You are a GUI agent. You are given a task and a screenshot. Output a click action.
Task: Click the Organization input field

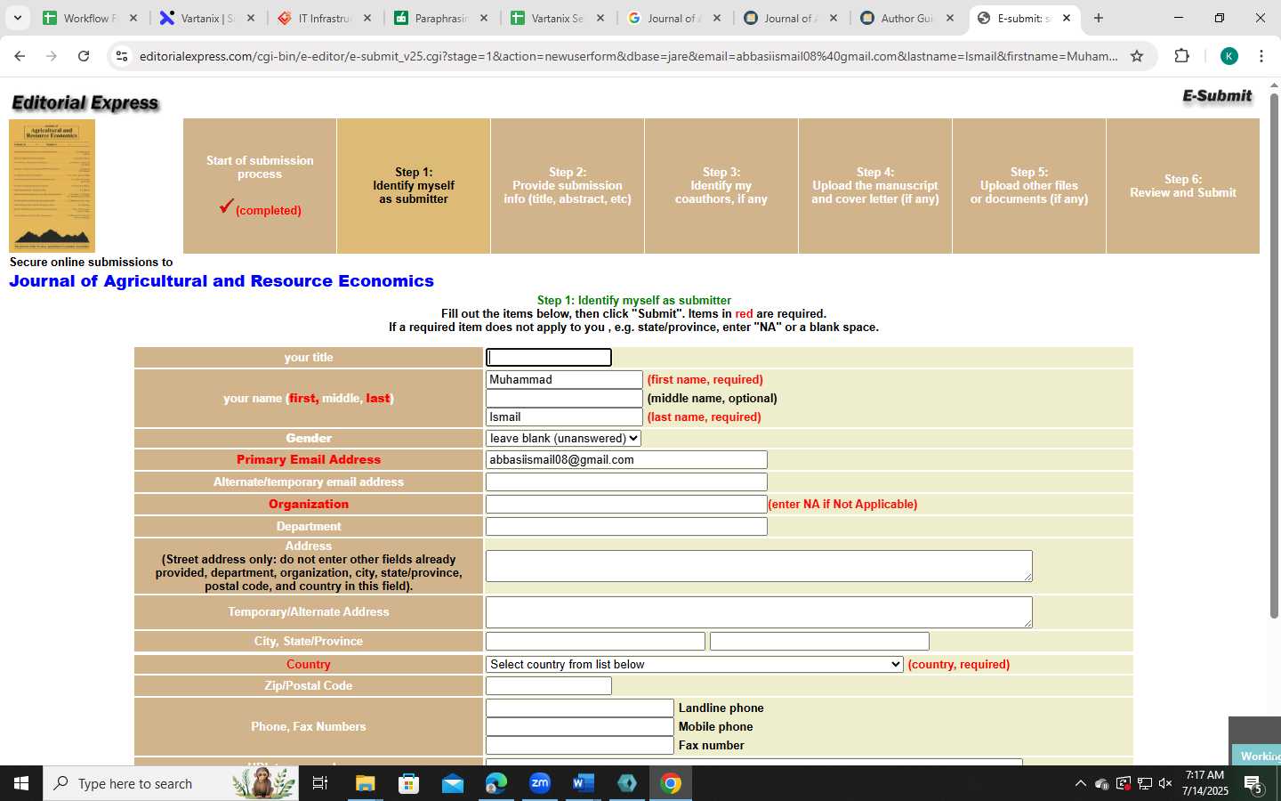click(x=626, y=504)
